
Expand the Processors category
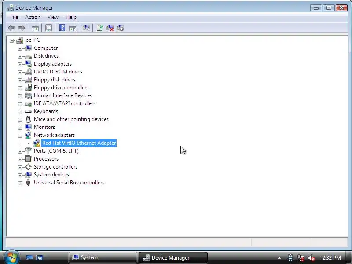click(x=20, y=159)
